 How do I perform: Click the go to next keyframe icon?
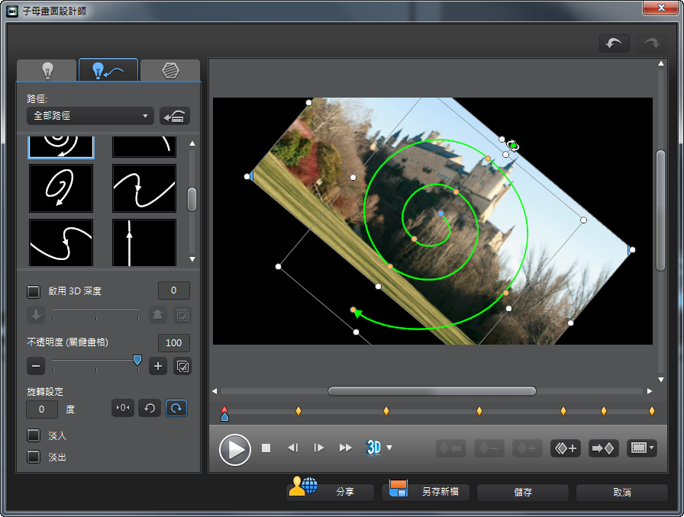click(603, 448)
